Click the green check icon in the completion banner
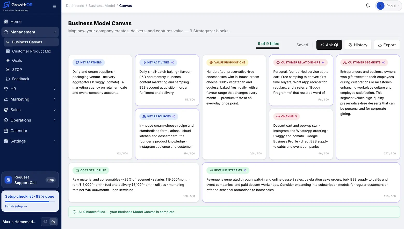The height and width of the screenshot is (229, 404). pos(75,212)
